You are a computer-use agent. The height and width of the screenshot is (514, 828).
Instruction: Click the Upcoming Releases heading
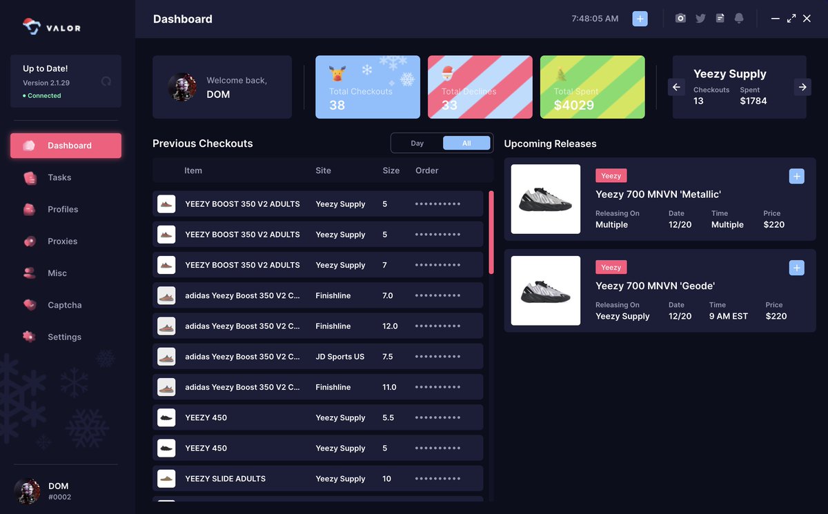click(551, 144)
